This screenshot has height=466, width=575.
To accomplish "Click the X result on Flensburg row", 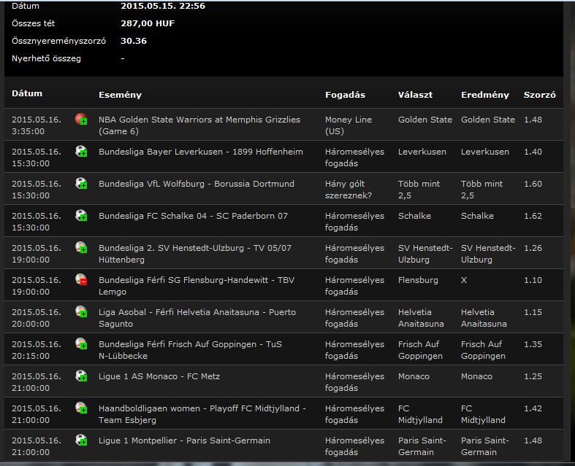I will (464, 281).
